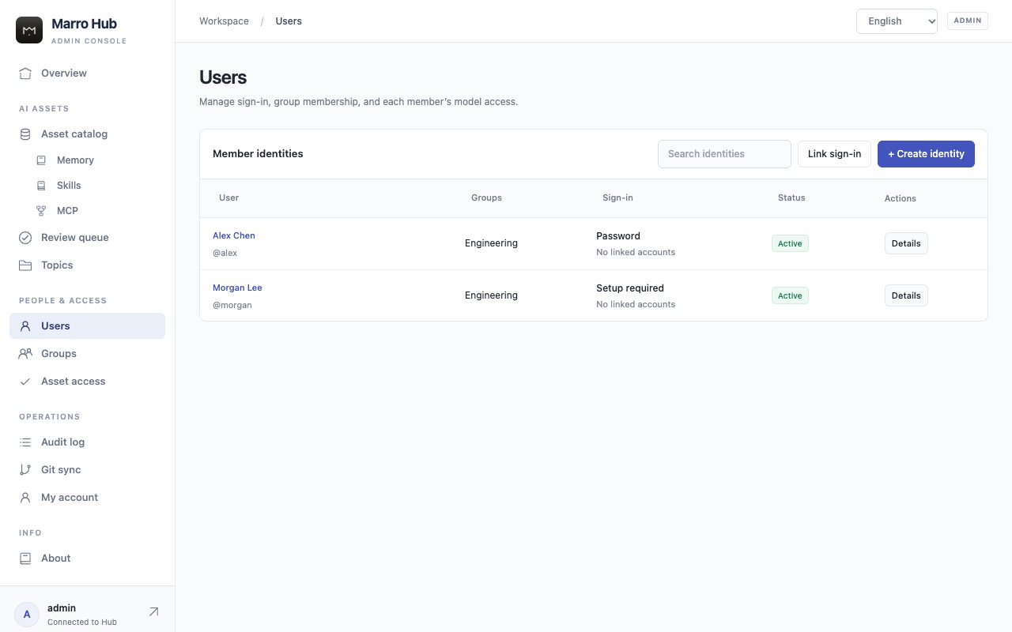Viewport: 1012px width, 632px height.
Task: Click the Link sign-in button
Action: [834, 154]
